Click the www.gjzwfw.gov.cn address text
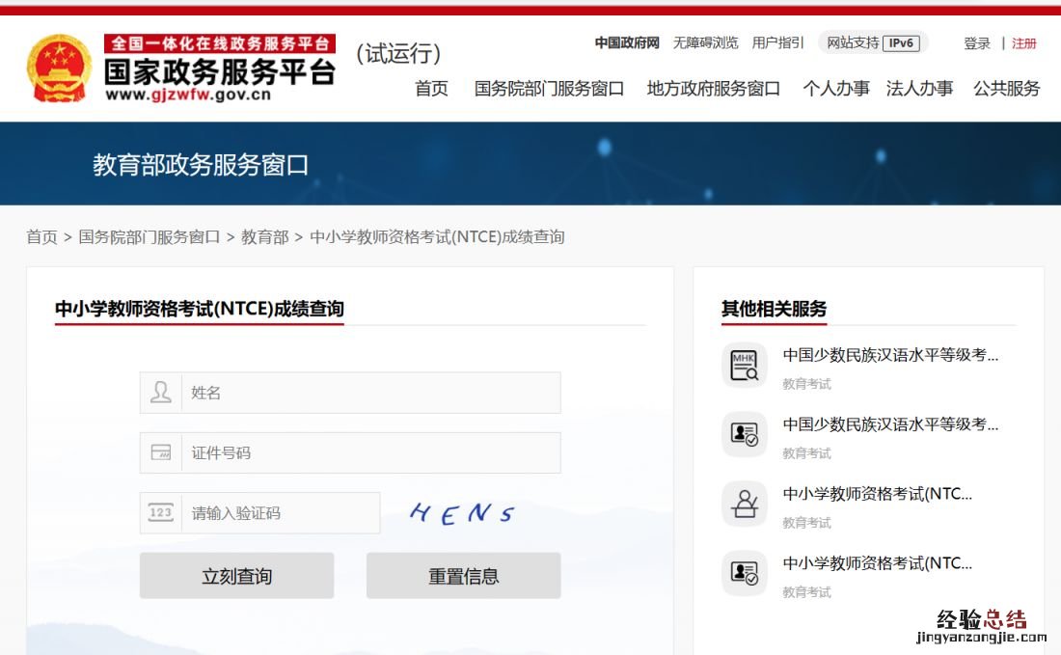This screenshot has height=655, width=1061. pyautogui.click(x=188, y=95)
